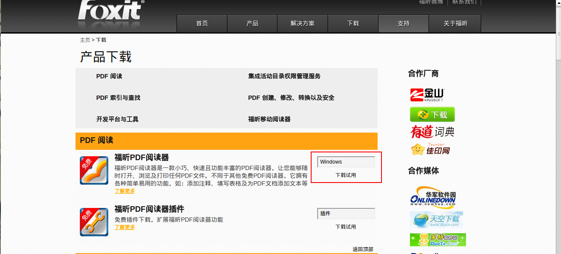The image size is (561, 254).
Task: Jump to 开发平台与工具 category
Action: [117, 119]
